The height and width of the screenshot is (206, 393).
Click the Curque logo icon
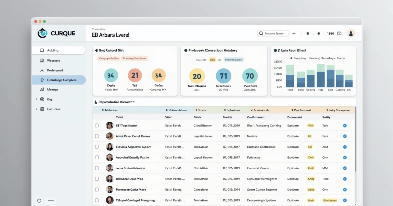(x=42, y=33)
